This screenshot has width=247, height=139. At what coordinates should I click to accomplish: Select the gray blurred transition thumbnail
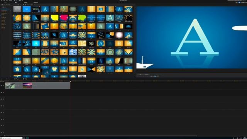click(17, 9)
